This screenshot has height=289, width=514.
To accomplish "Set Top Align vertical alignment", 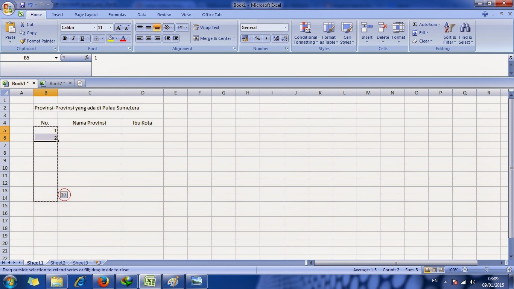I will (140, 27).
